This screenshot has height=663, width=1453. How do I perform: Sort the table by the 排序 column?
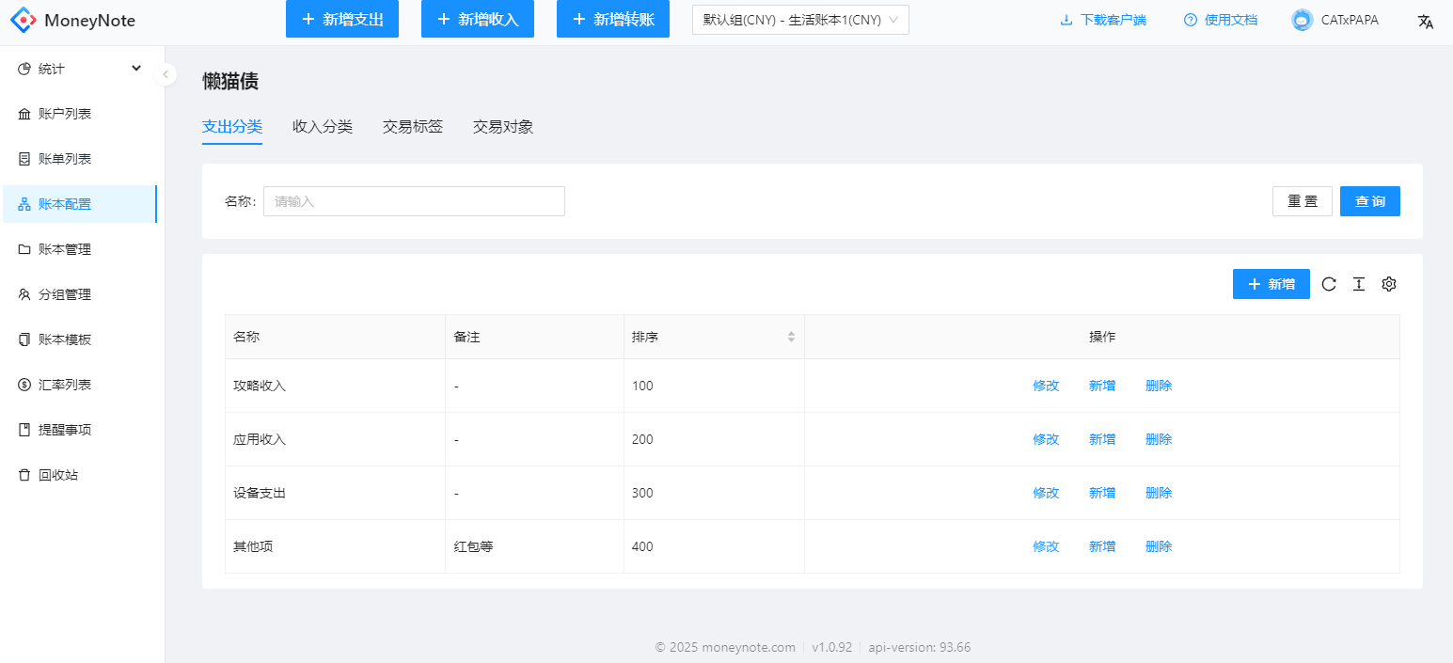click(x=791, y=337)
